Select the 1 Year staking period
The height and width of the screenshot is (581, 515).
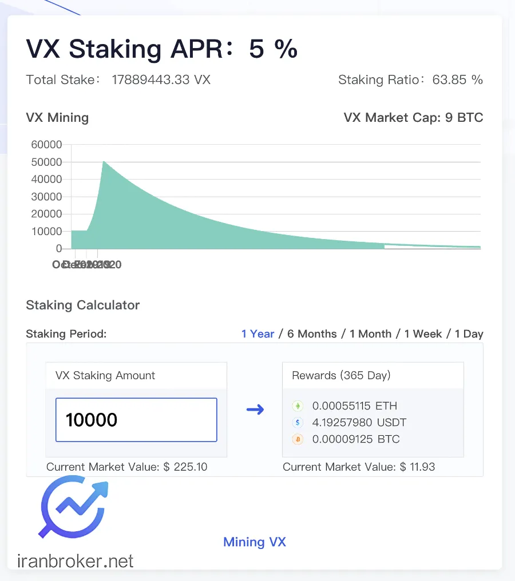(x=258, y=334)
